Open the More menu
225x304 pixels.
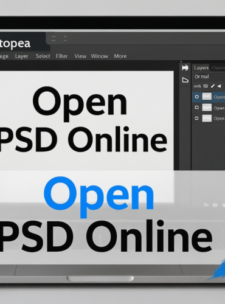tap(120, 56)
